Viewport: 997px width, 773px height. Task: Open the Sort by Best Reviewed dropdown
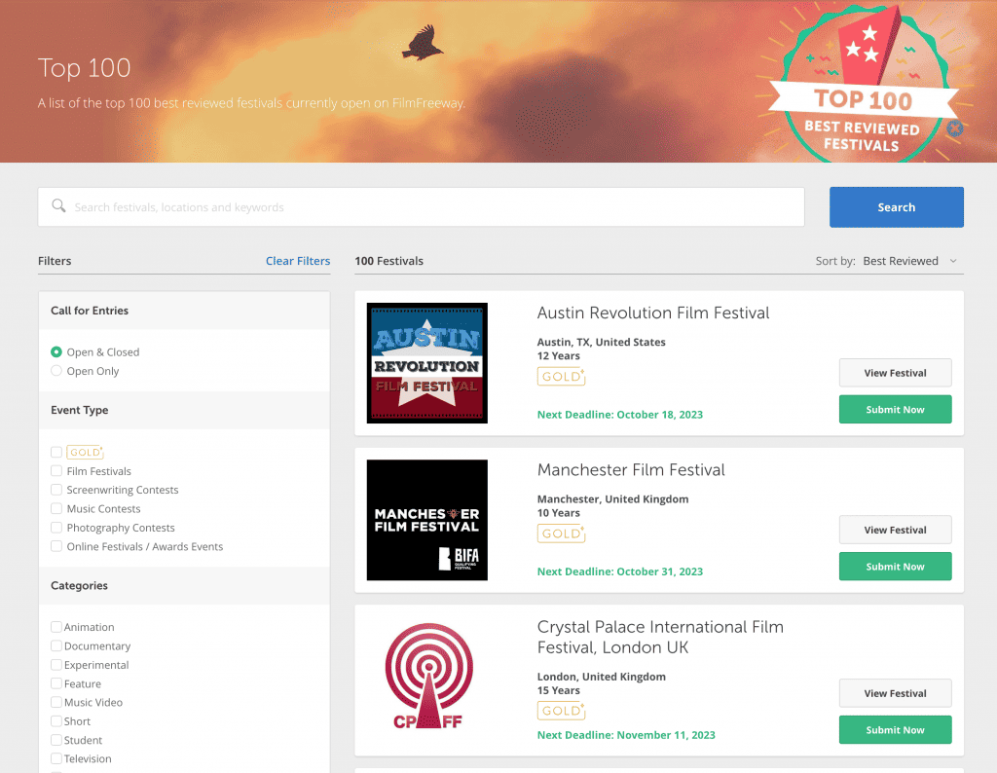pyautogui.click(x=909, y=261)
